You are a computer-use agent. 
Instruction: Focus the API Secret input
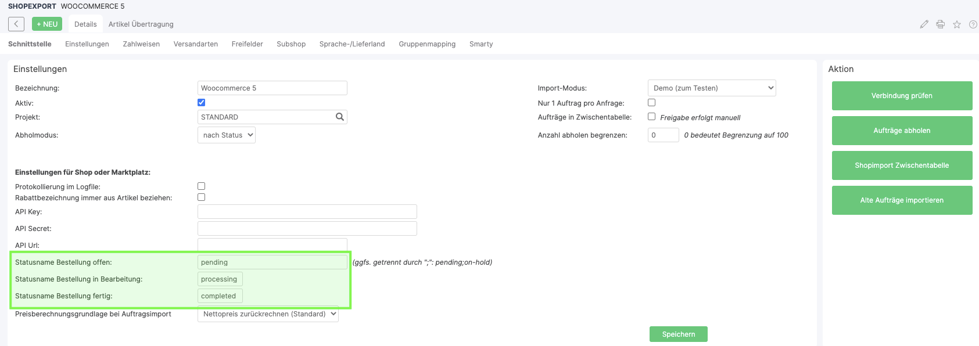tap(307, 228)
